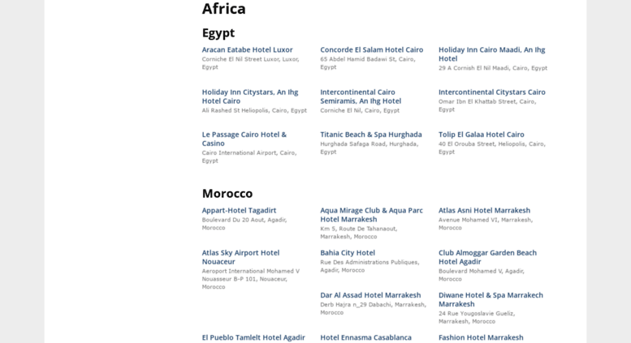
Task: Open Holiday Inn Cairo Maadi hotel link
Action: pos(491,54)
